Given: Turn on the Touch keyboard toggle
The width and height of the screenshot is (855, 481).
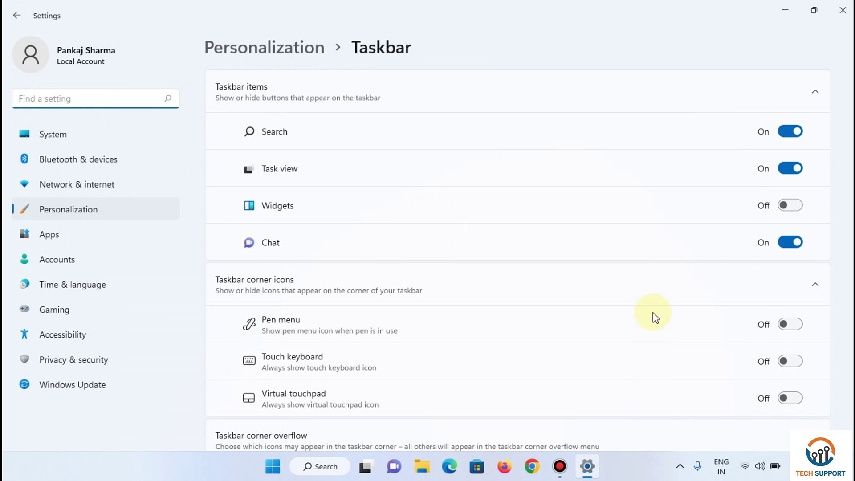Looking at the screenshot, I should tap(790, 361).
